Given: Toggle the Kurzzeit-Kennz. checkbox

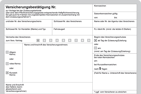Looking at the screenshot, I should point(7,73).
